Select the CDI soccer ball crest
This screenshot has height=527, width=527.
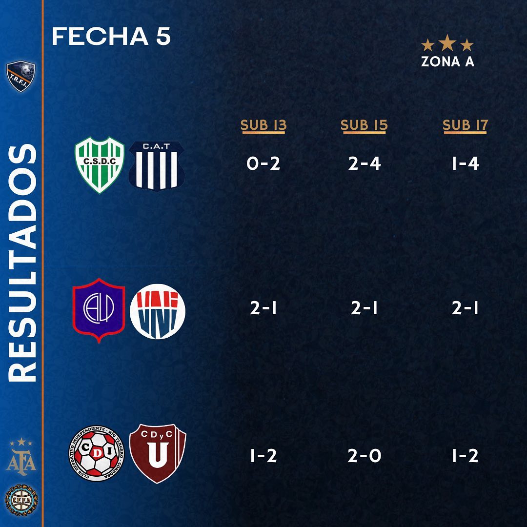coord(97,454)
